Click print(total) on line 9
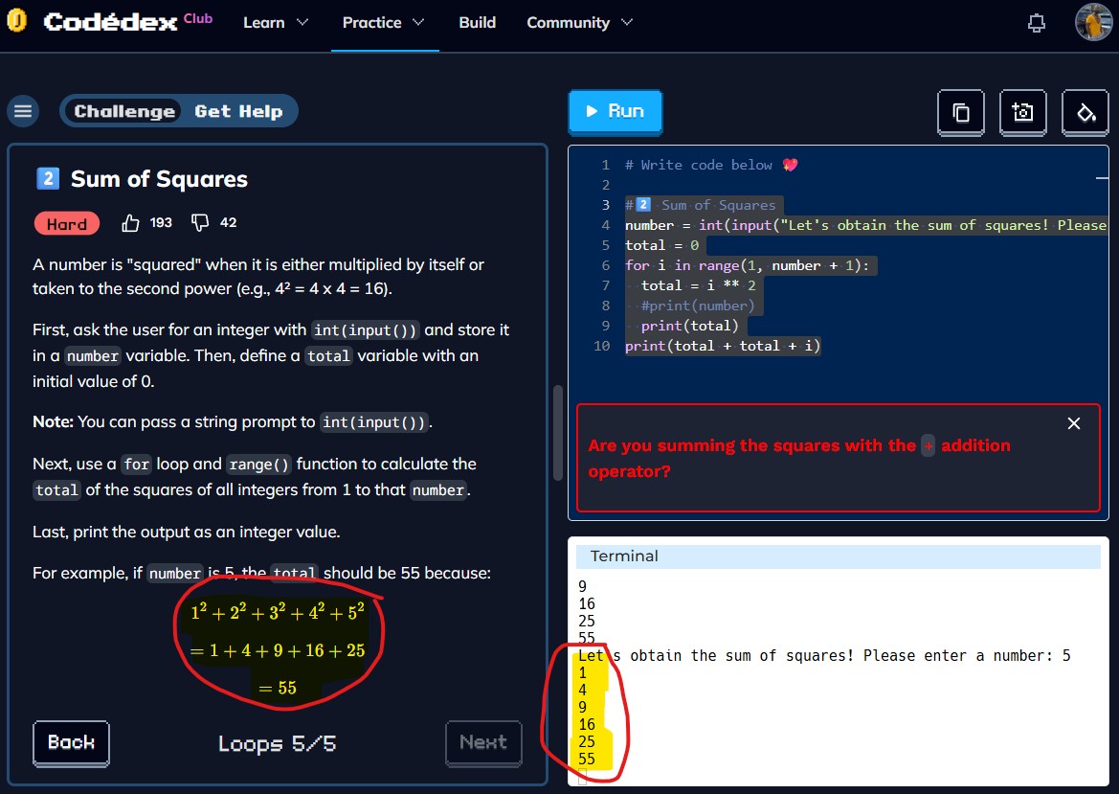Viewport: 1119px width, 794px height. coord(689,326)
